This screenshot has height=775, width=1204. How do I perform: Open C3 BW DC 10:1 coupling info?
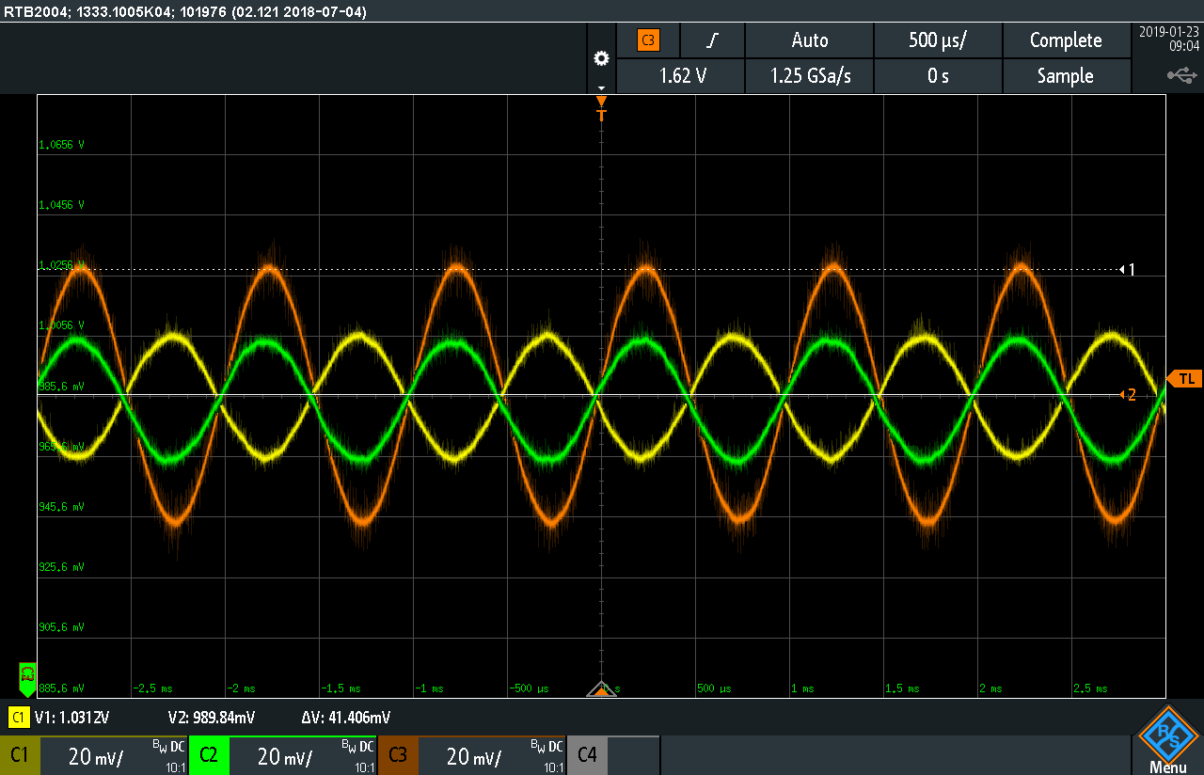pyautogui.click(x=547, y=755)
